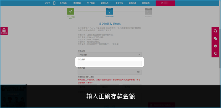
Task: Open the QQ contact icon in the sidebar
Action: [215, 46]
